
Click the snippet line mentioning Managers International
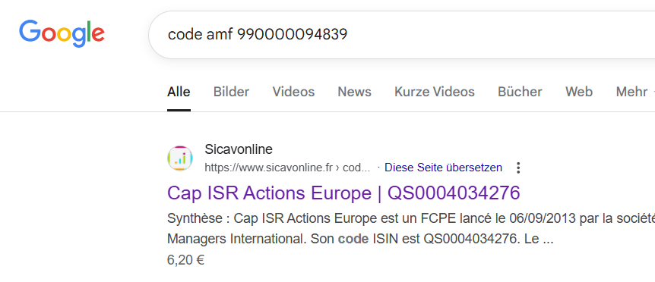(x=360, y=240)
